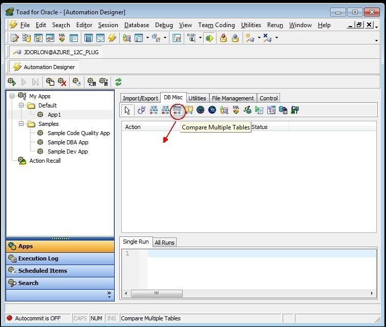This screenshot has height=327, width=386.
Task: Click the blue globe action icon in DB Misc
Action: (x=212, y=110)
